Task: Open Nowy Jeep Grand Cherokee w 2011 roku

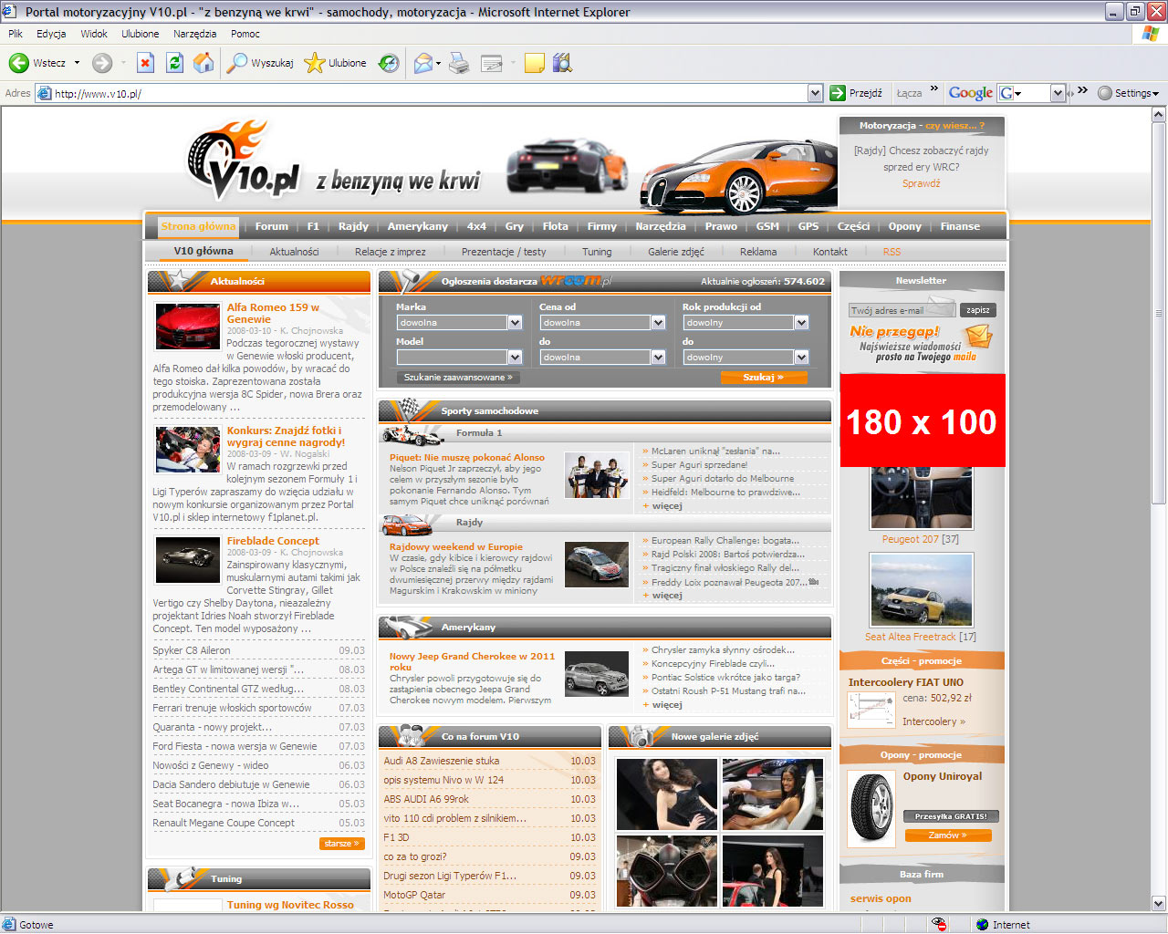Action: [x=472, y=661]
